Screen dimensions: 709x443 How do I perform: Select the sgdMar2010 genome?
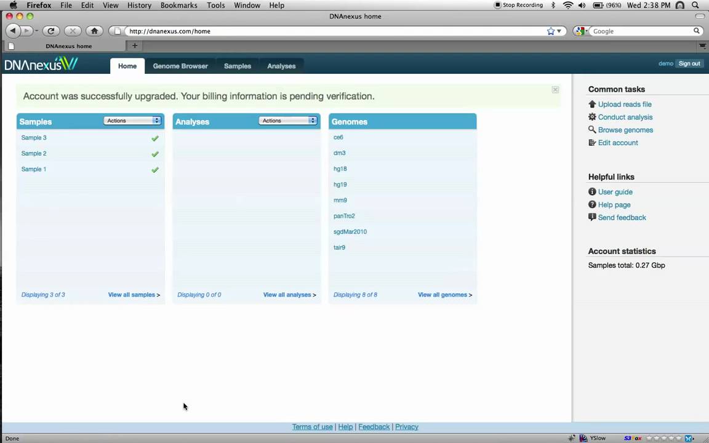350,232
